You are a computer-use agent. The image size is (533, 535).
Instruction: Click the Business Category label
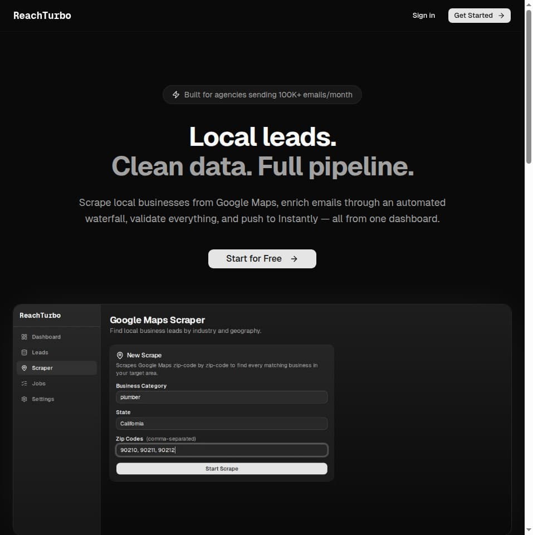141,386
